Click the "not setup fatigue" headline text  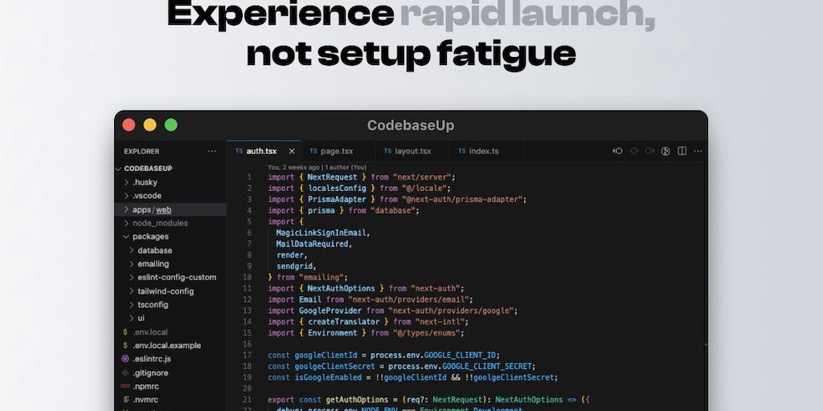[411, 54]
